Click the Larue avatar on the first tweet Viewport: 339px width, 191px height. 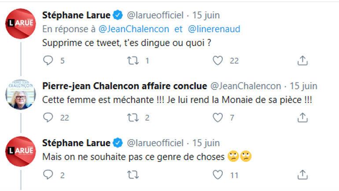tap(20, 24)
